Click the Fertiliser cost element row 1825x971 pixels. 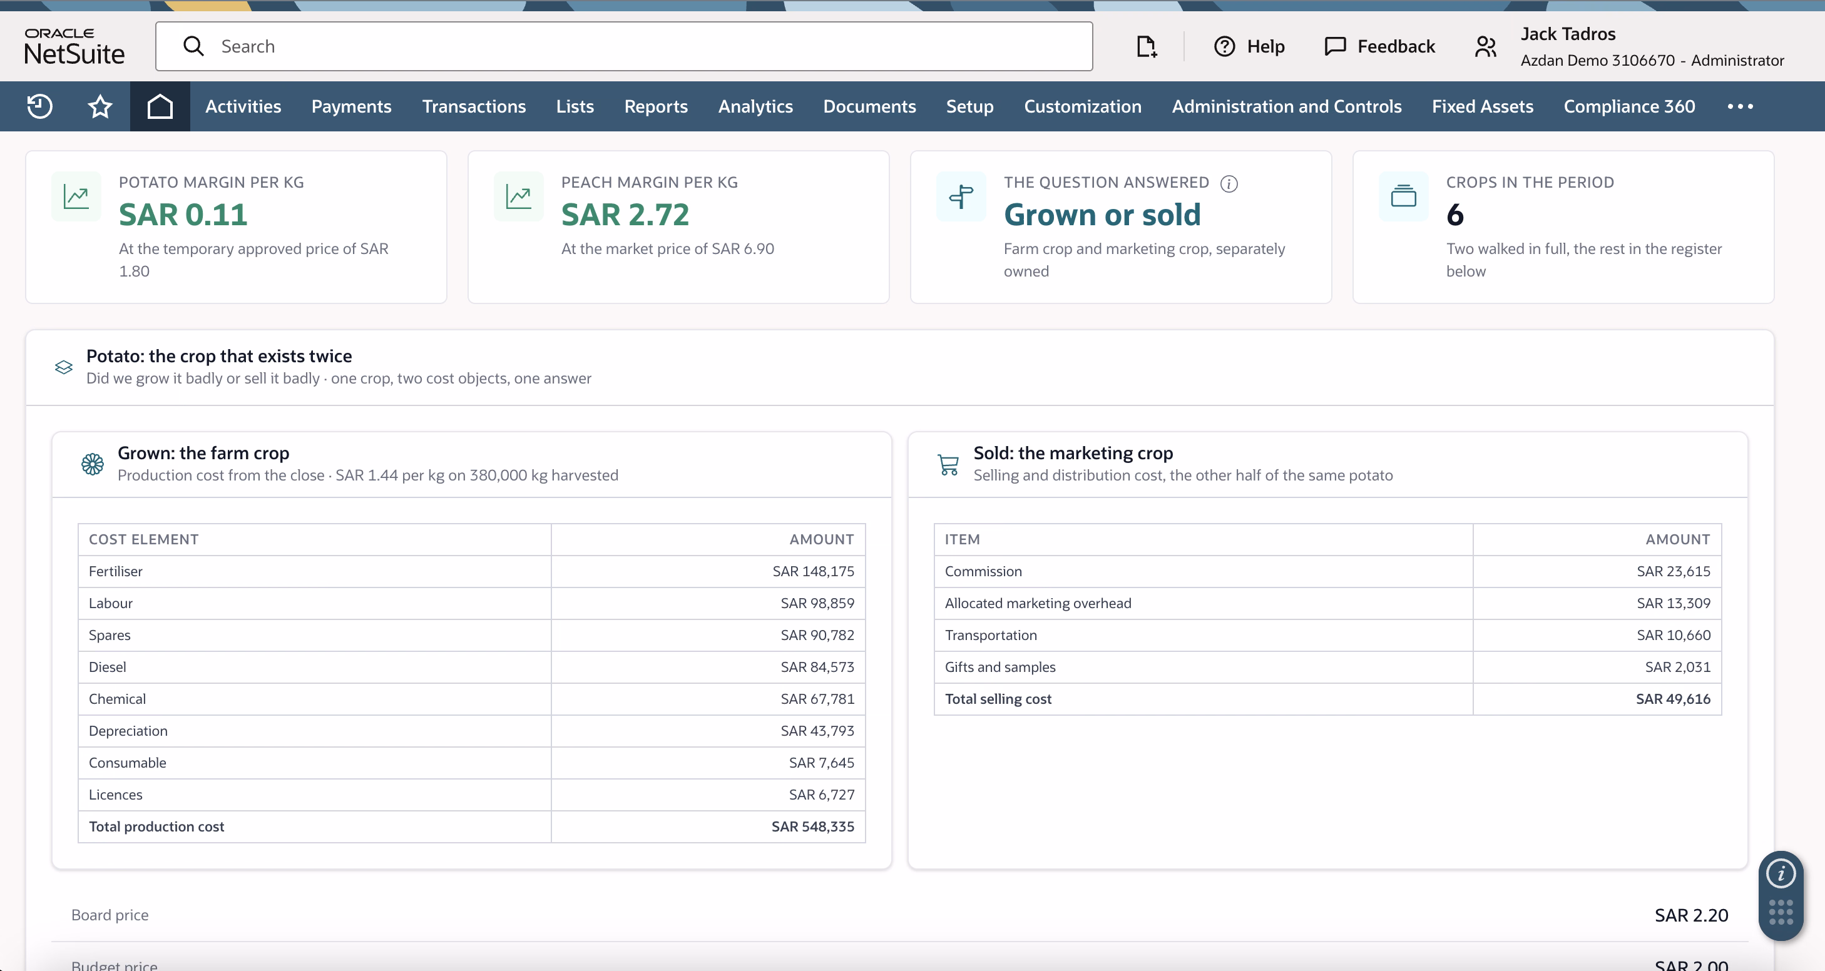472,572
